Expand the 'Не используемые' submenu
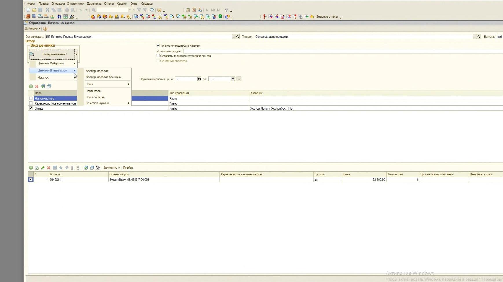 pos(107,103)
